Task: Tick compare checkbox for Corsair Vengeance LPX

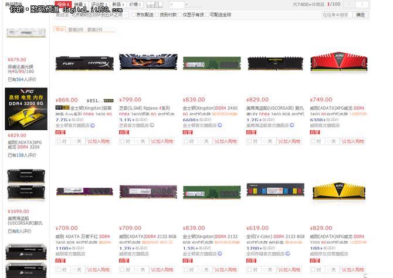Action: pos(250,141)
